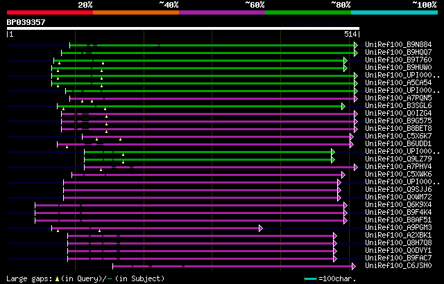Select the UniRef100_C6JSH0 label
The height and width of the screenshot is (284, 444).
coord(398,265)
